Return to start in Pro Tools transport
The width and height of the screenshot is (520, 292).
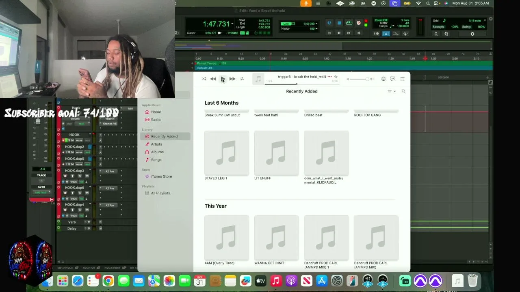tap(329, 33)
